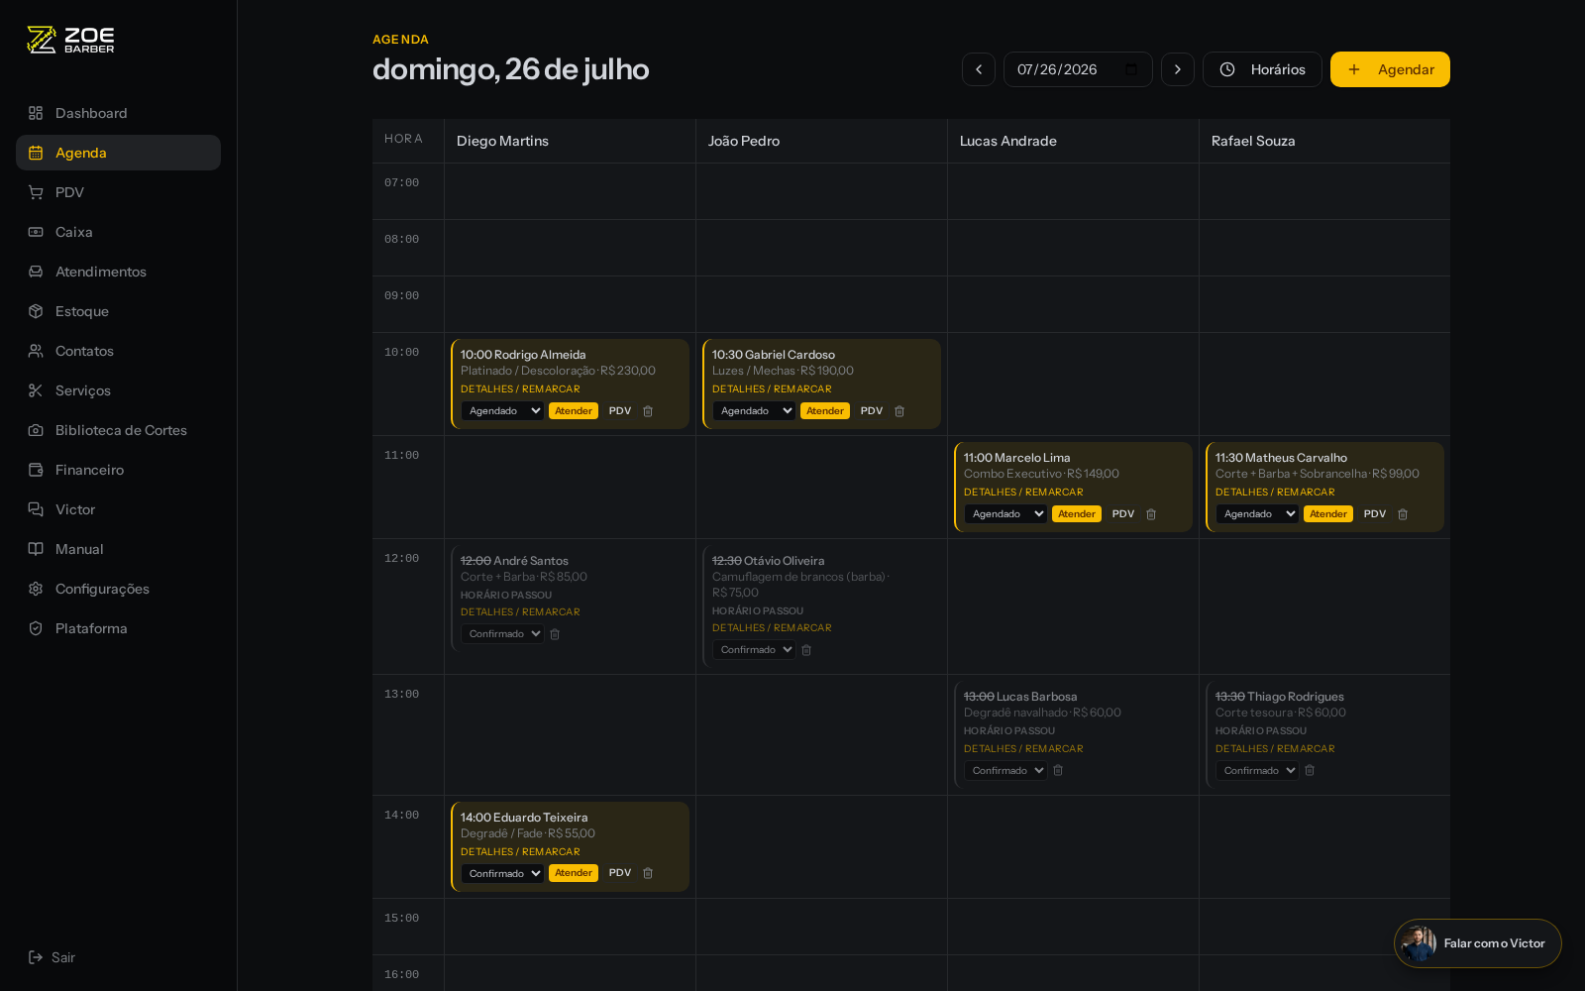Screen dimensions: 1585x991
Task: Go to the previous day
Action: pyautogui.click(x=979, y=69)
